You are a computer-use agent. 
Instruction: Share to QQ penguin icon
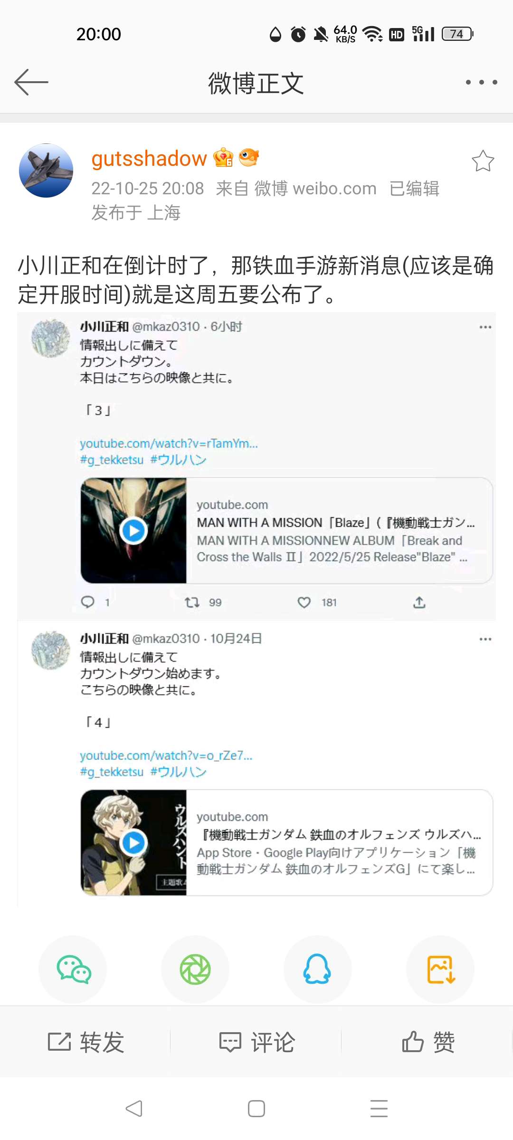click(x=317, y=969)
